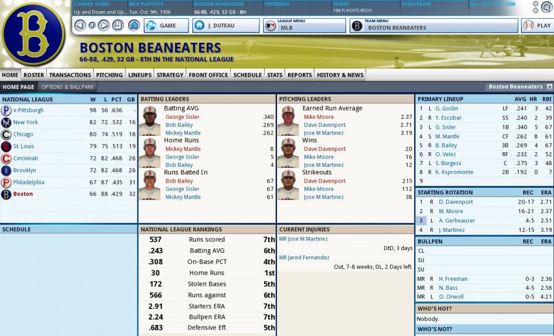Open George Sisler under Batting AVG
Viewport: 554px width, 336px height.
pos(182,117)
